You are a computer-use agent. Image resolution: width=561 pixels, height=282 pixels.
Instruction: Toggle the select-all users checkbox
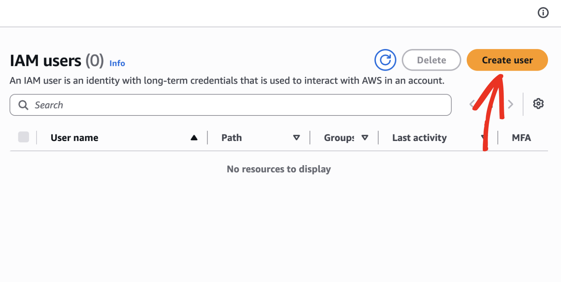pos(23,137)
